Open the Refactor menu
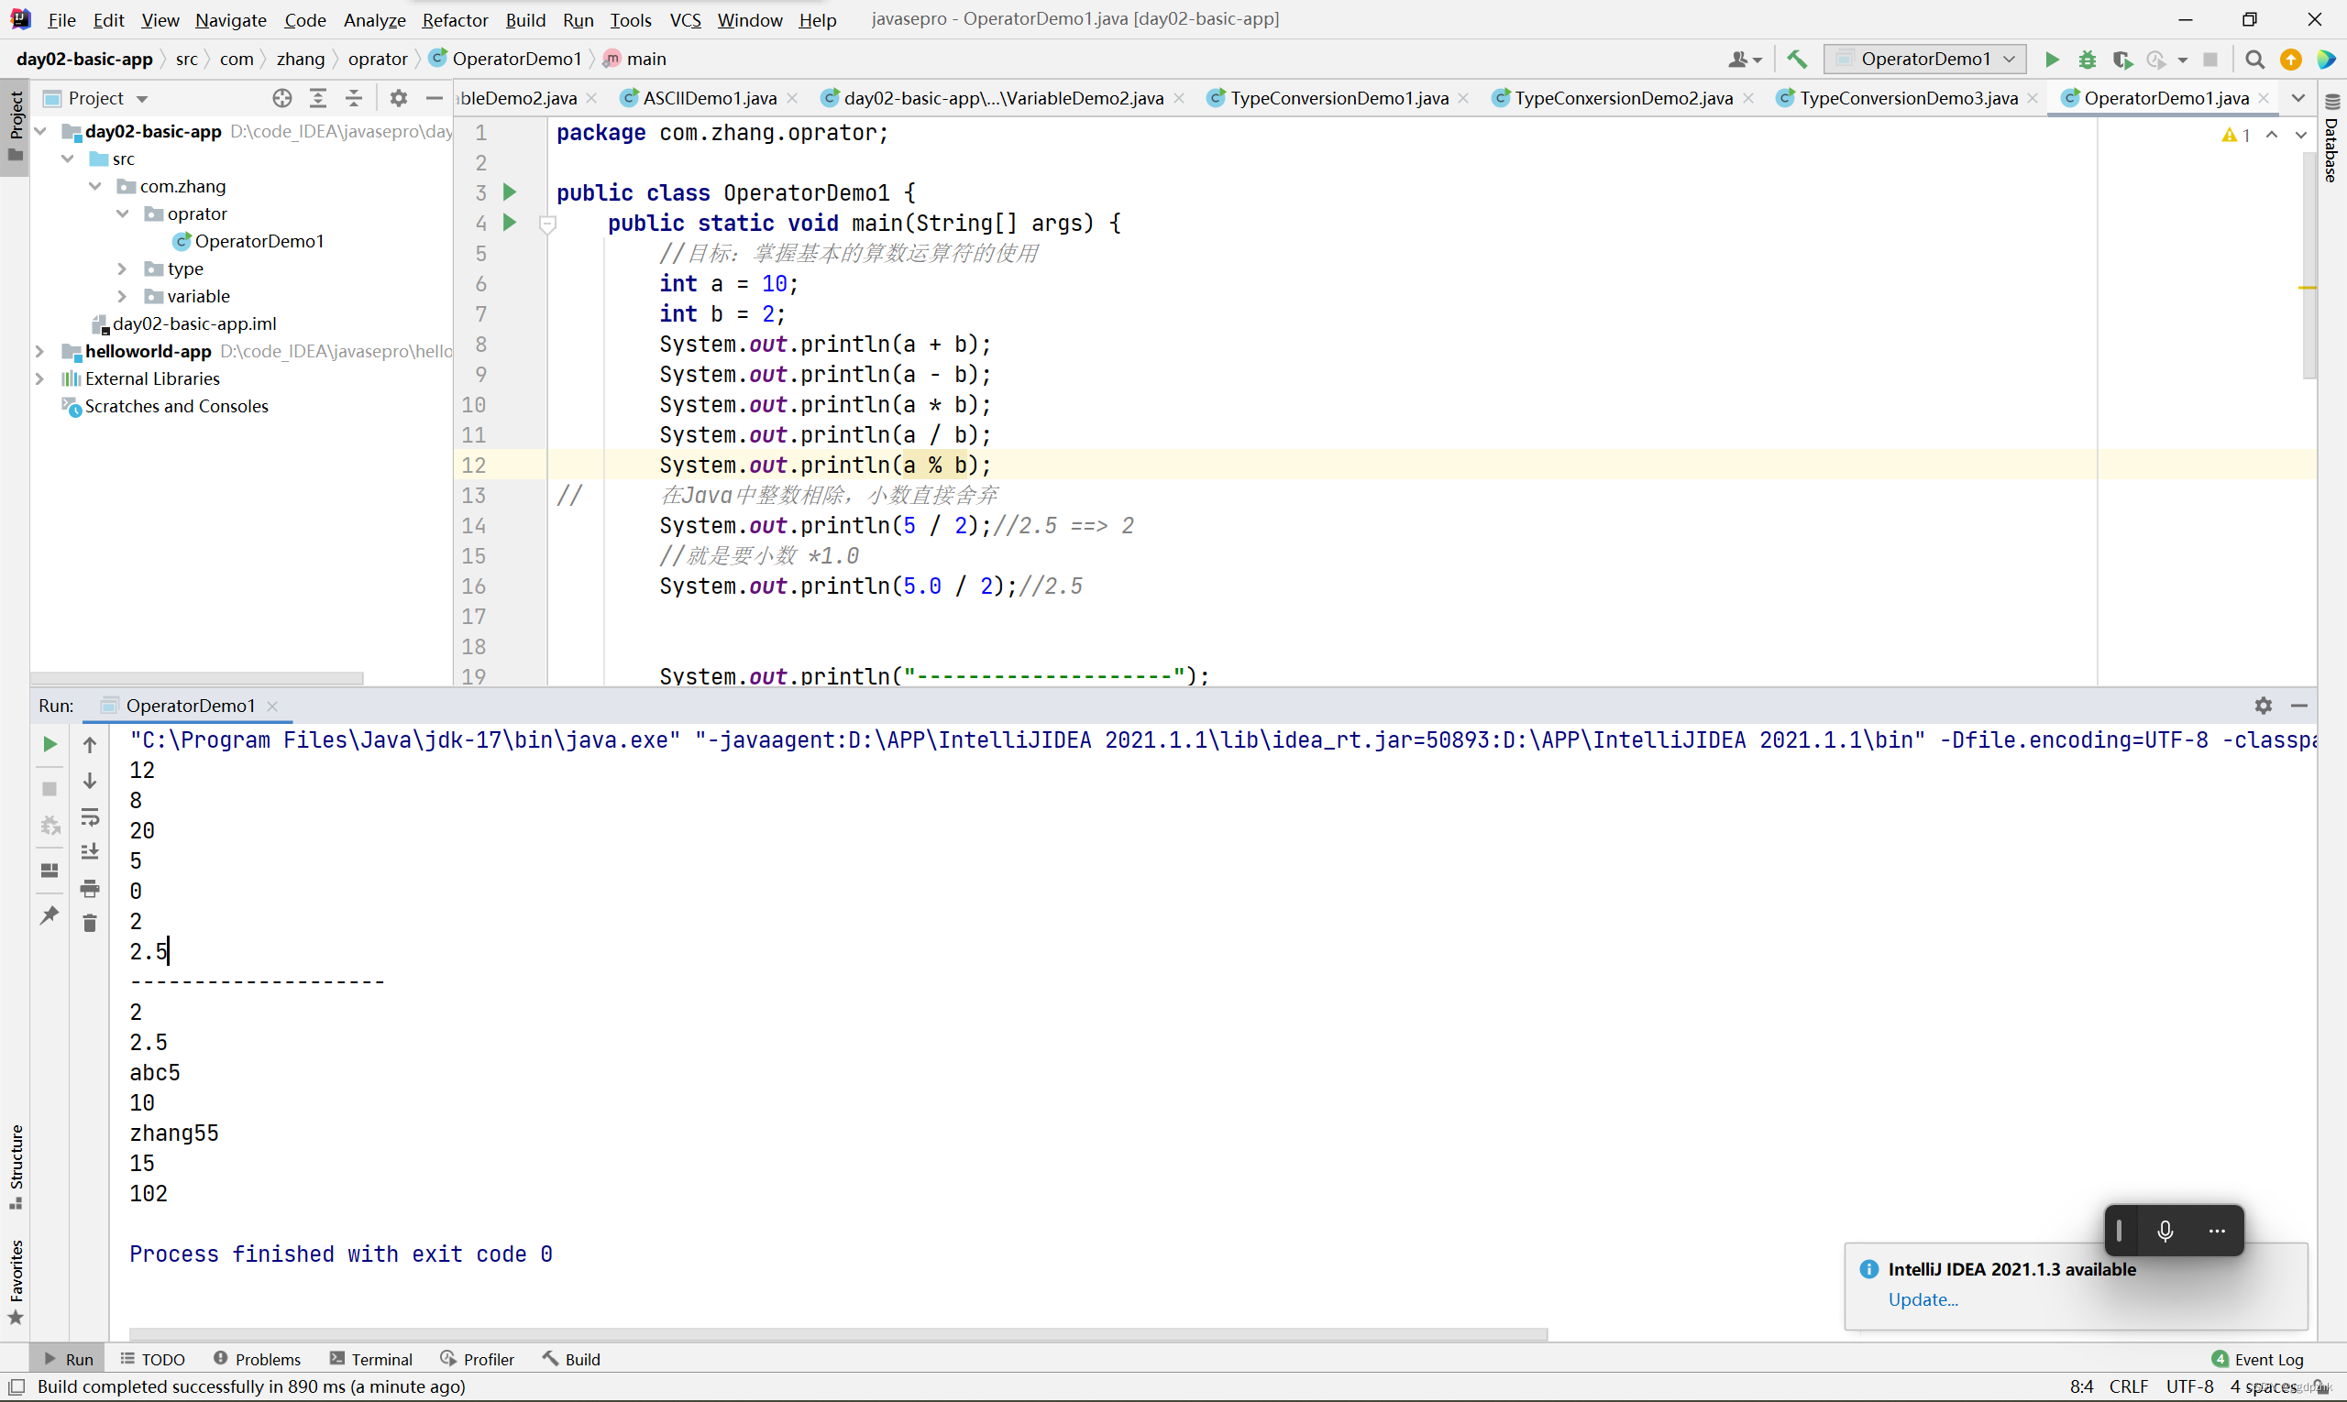This screenshot has width=2347, height=1402. tap(455, 20)
